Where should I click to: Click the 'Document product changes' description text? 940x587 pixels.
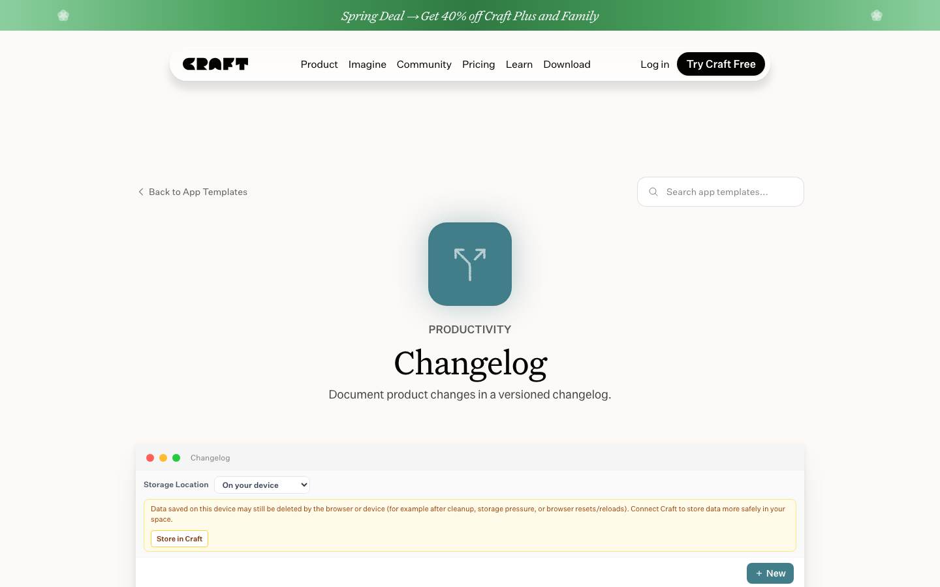(x=470, y=395)
